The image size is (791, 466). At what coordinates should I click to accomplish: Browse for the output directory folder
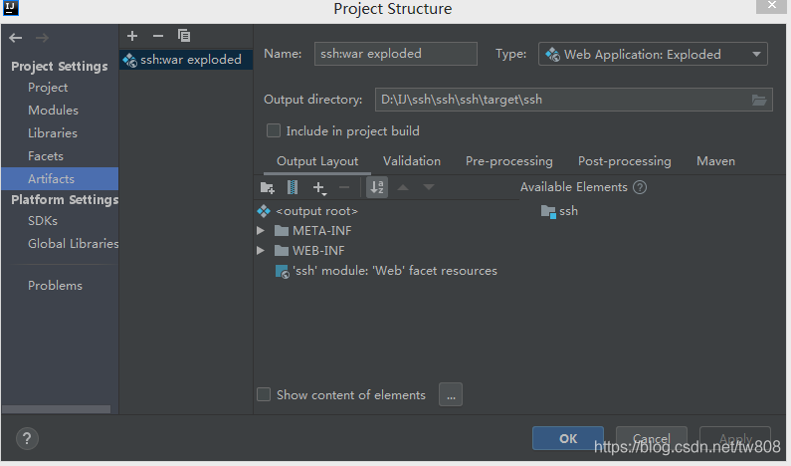coord(759,100)
